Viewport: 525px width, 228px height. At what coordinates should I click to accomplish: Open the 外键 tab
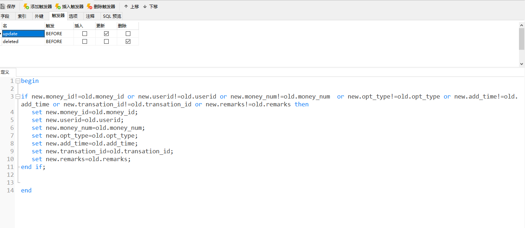[x=39, y=16]
